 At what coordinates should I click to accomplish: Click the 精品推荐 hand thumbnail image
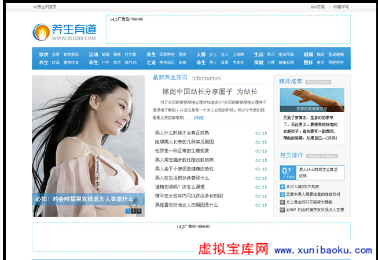tap(311, 100)
